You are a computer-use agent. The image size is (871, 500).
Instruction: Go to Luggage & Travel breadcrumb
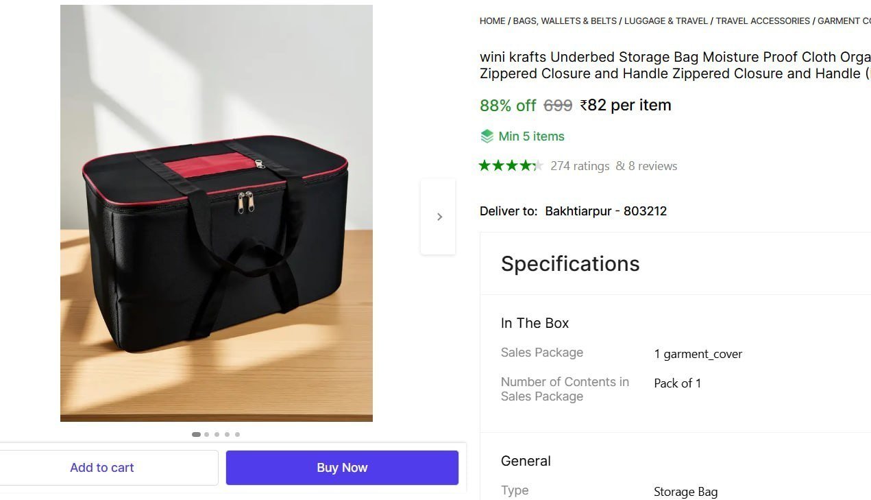(x=666, y=21)
